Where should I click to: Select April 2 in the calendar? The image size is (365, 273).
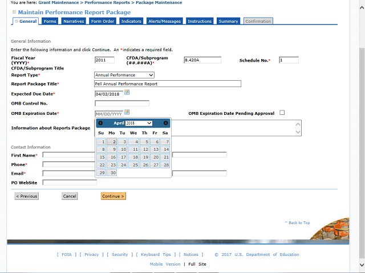[x=112, y=142]
